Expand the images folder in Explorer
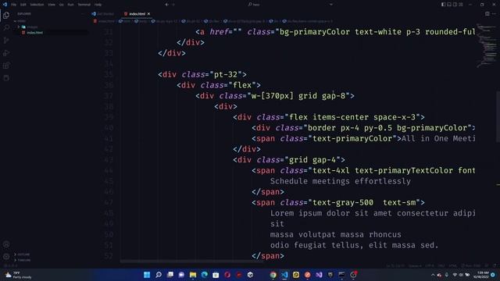Image resolution: width=500 pixels, height=281 pixels. (x=32, y=27)
